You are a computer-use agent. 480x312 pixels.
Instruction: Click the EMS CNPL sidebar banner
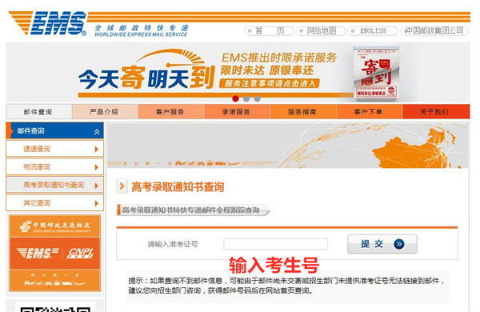click(54, 254)
